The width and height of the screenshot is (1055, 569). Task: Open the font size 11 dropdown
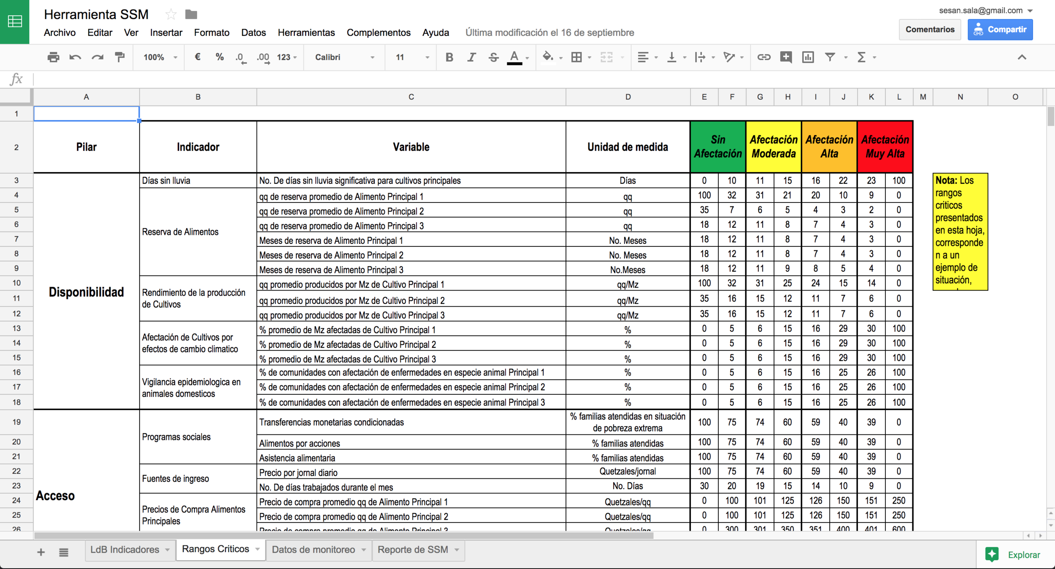pyautogui.click(x=412, y=57)
